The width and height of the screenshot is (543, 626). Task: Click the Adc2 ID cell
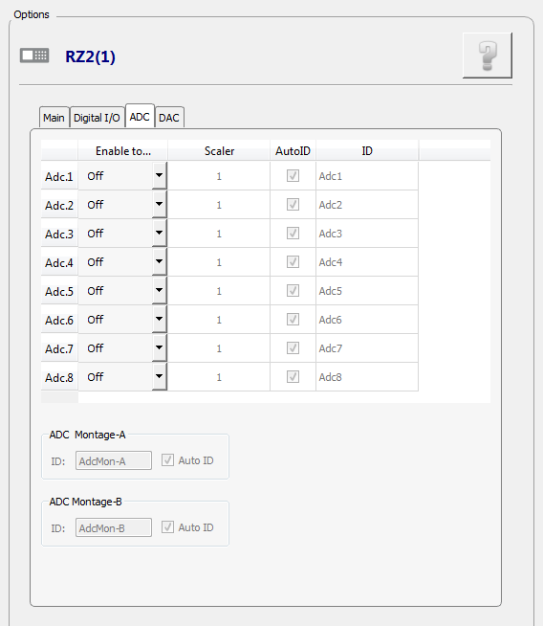point(367,205)
